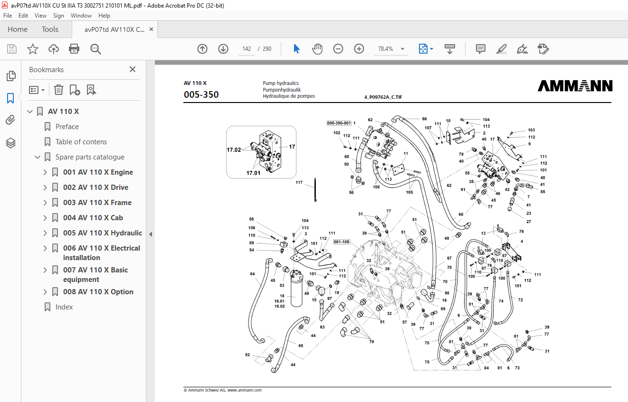This screenshot has height=402, width=628.
Task: Add a comment with the note icon
Action: pos(481,49)
